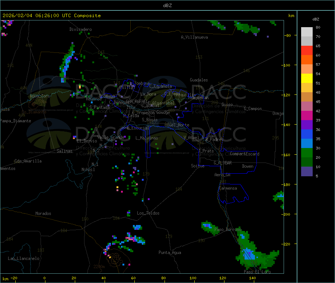Viewport: 335px width, 283px height.
Task: Click the 'Atuel_Norte' map label
Action: pyautogui.click(x=177, y=125)
